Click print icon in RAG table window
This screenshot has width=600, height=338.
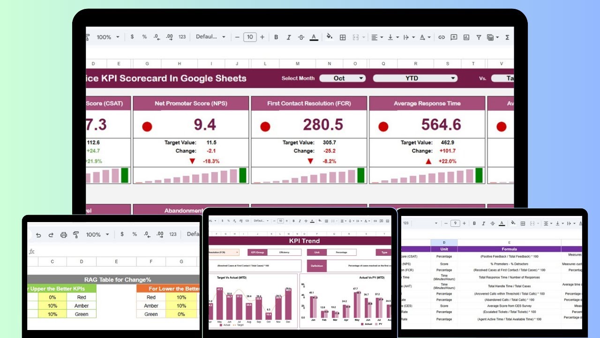click(x=63, y=235)
